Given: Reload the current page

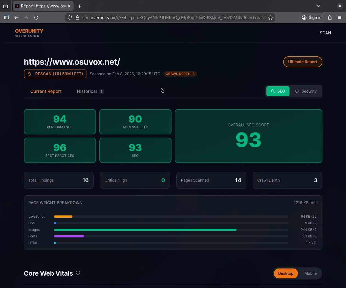Looking at the screenshot, I should pyautogui.click(x=36, y=18).
